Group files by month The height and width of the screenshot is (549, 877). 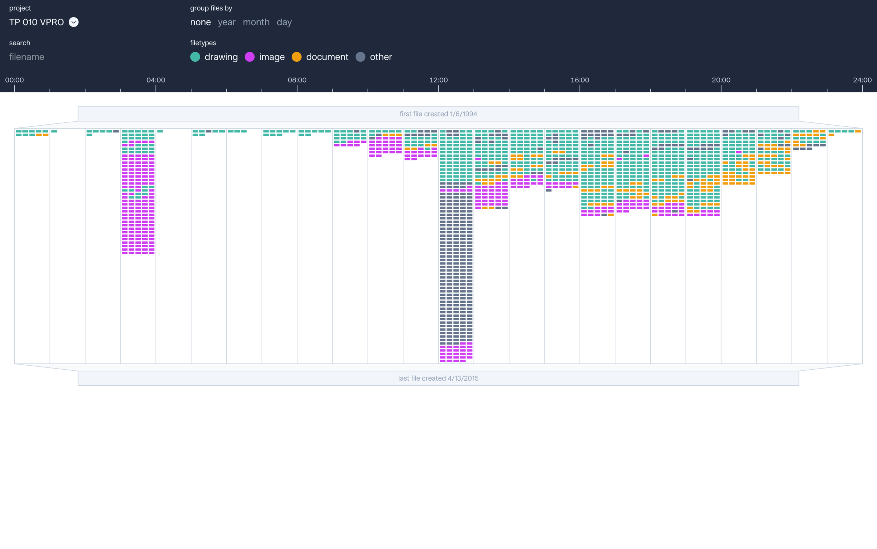pyautogui.click(x=256, y=22)
